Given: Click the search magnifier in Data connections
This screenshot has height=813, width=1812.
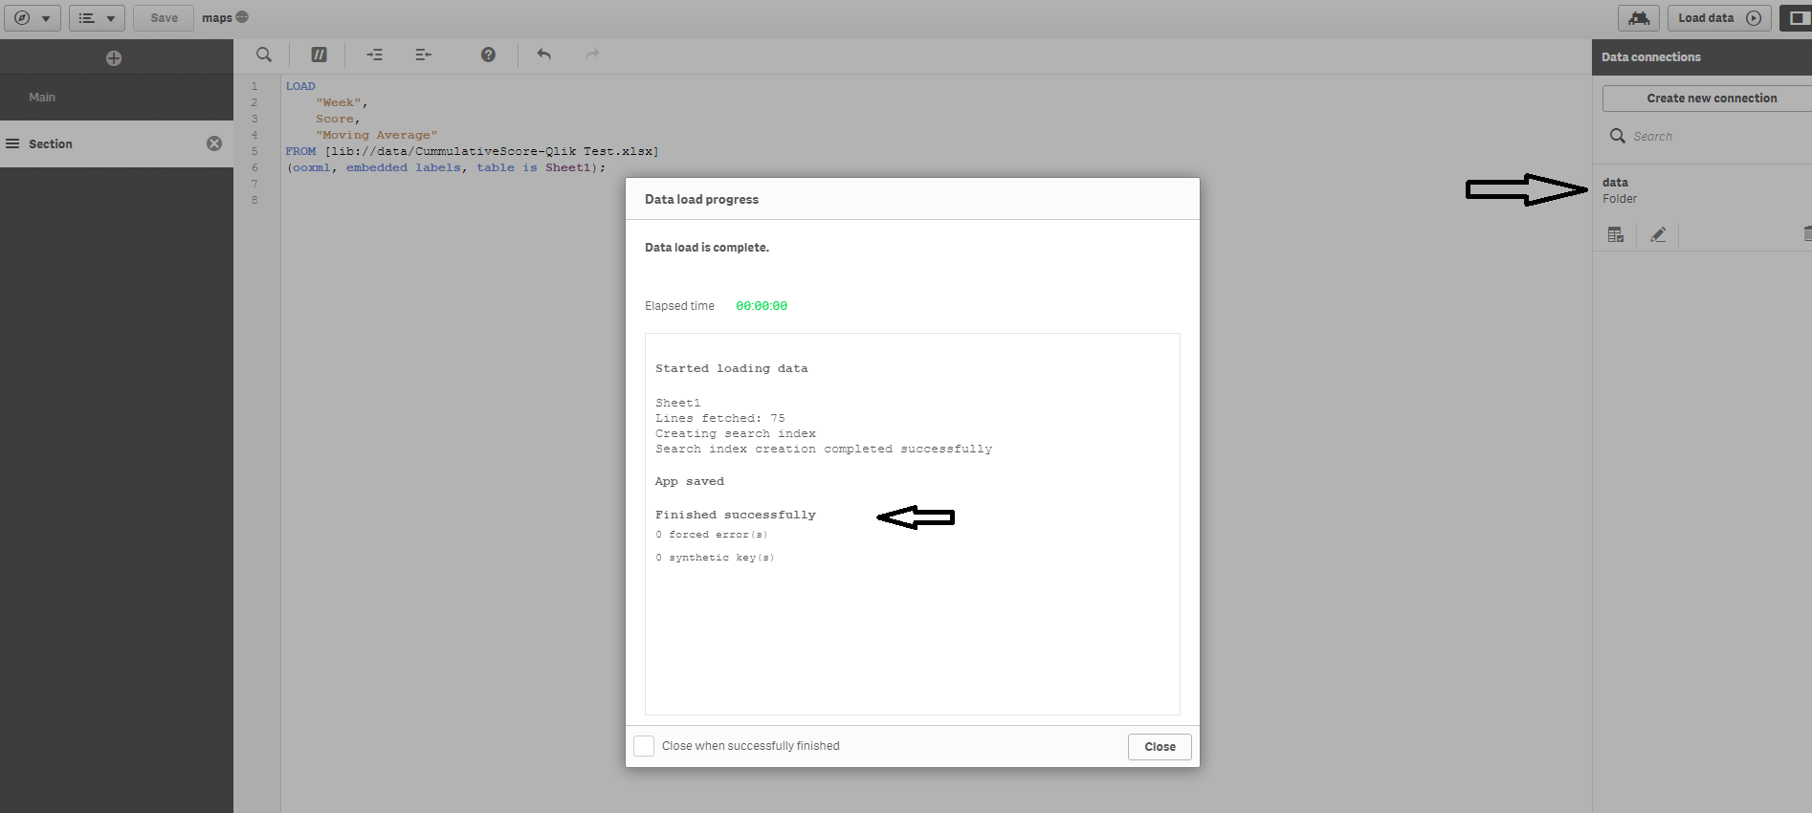Looking at the screenshot, I should [x=1617, y=136].
